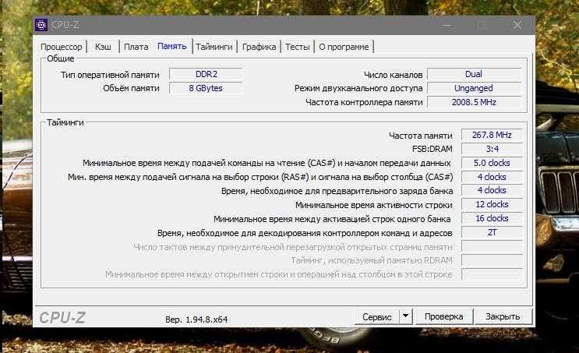Click the greyed Тайминг, используемый памятью RDRAM label

[372, 261]
